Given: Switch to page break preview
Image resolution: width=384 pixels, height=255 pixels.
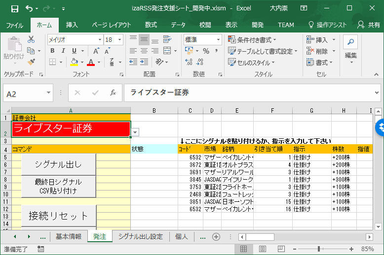Looking at the screenshot, I should pyautogui.click(x=281, y=249).
